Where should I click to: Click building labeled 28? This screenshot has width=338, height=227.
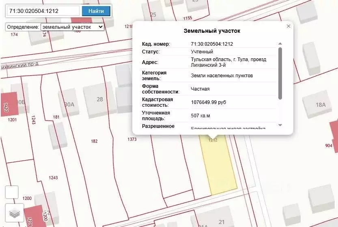[x=100, y=99]
